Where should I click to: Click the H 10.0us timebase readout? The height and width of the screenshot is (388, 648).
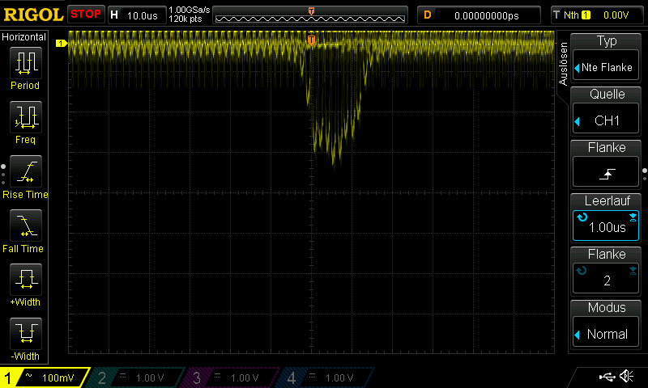[137, 15]
